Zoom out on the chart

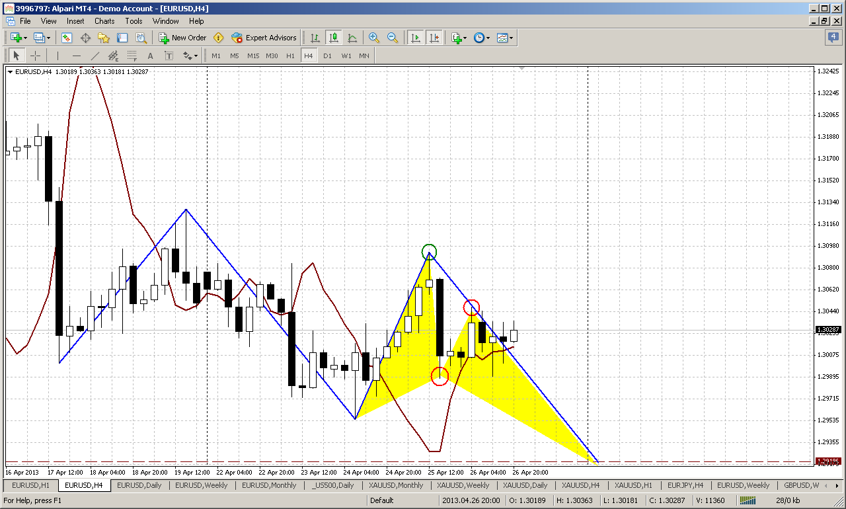click(x=393, y=38)
